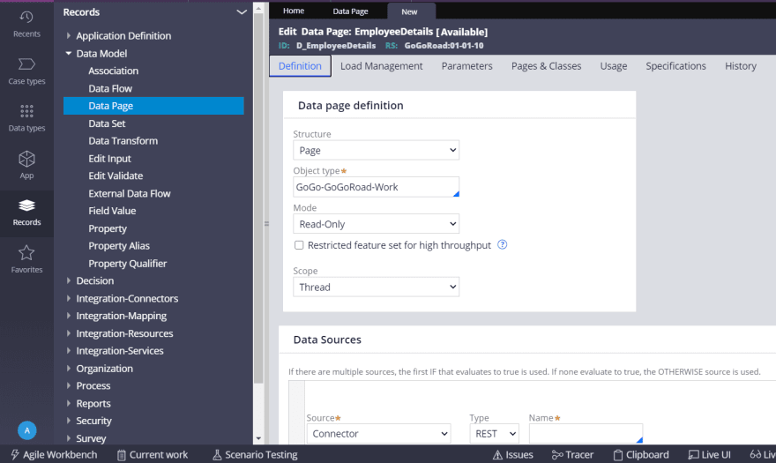This screenshot has width=776, height=463.
Task: Expand the Organization category
Action: [68, 369]
